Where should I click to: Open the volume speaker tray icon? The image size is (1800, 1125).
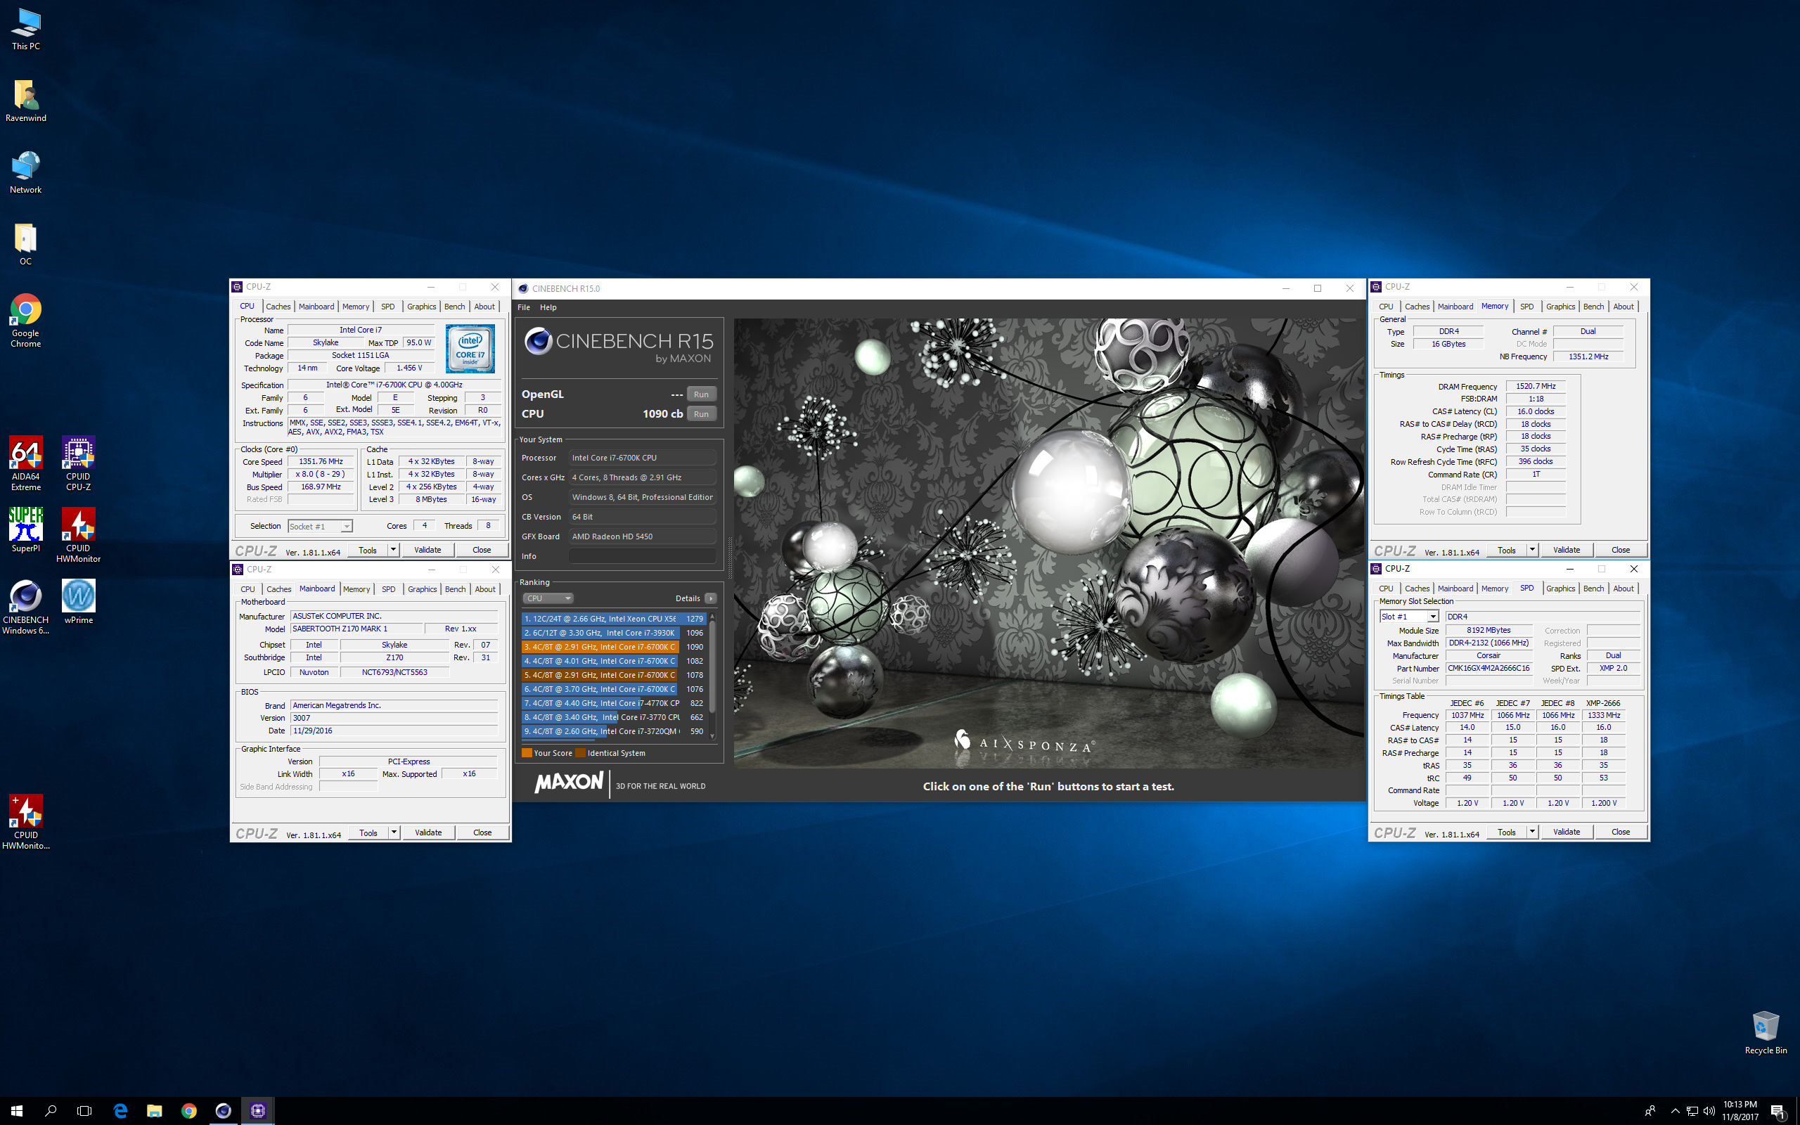click(x=1709, y=1111)
